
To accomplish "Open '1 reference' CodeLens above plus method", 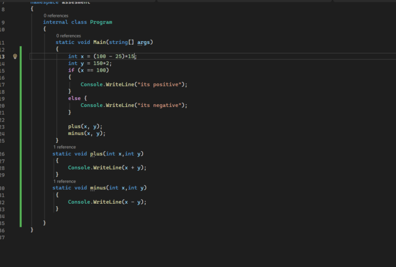I will coord(64,147).
